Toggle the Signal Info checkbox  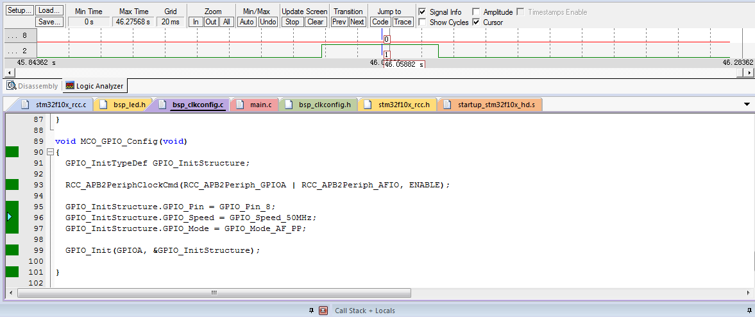(x=422, y=12)
